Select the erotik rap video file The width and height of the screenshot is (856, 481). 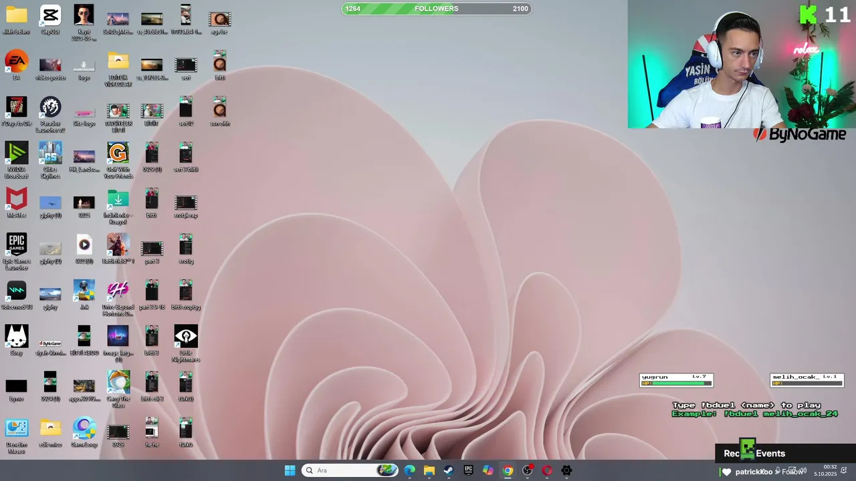coord(186,206)
